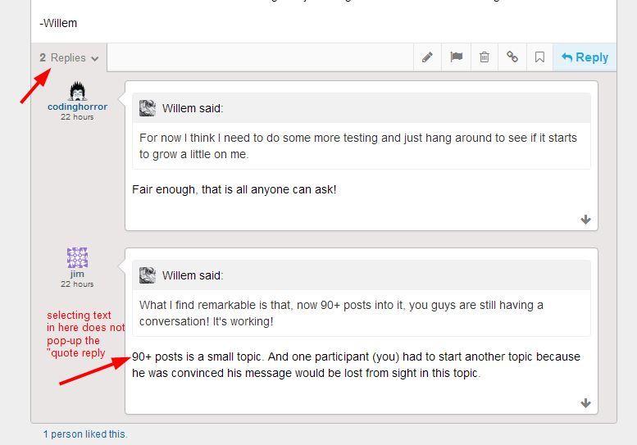
Task: Open the codinghorror username link
Action: click(77, 107)
